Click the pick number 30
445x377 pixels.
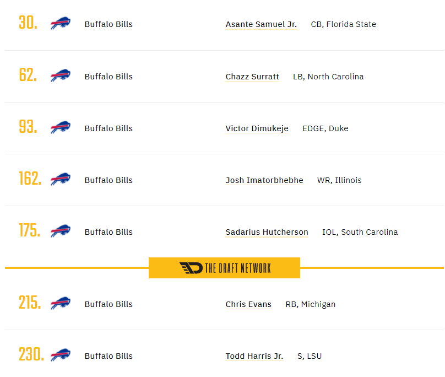point(28,23)
